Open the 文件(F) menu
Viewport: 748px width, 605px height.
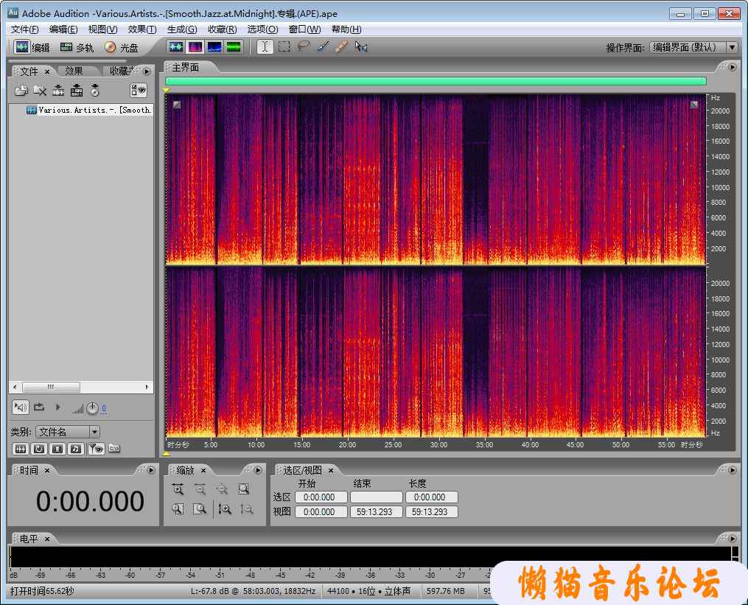coord(25,29)
